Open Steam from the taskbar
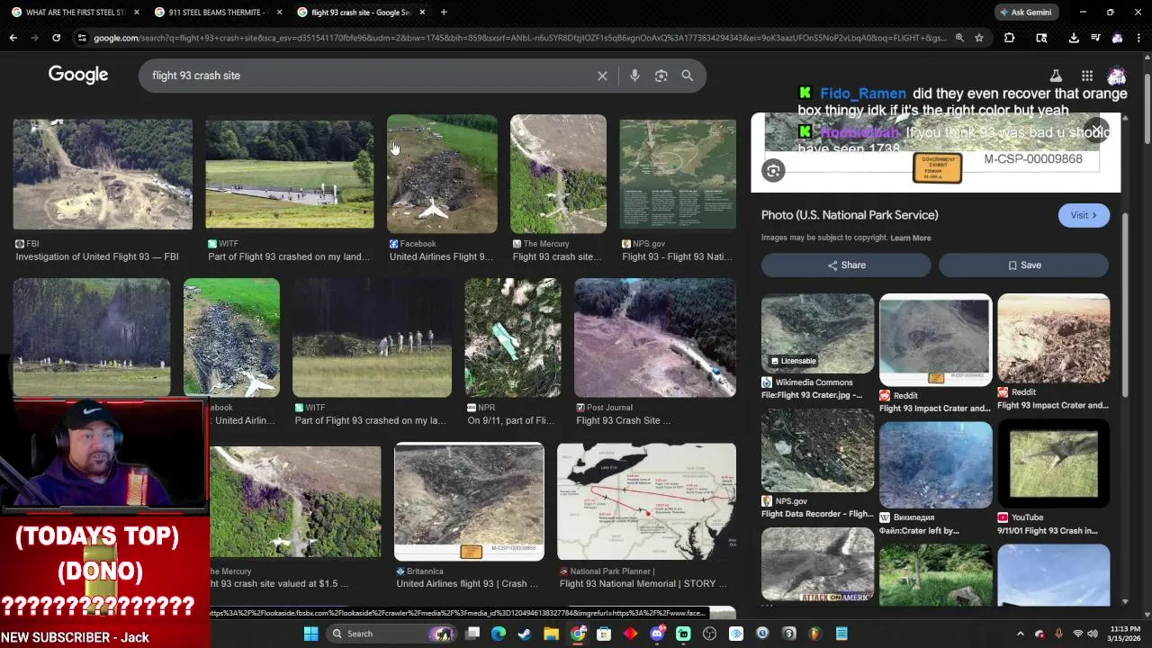This screenshot has height=648, width=1152. [525, 634]
